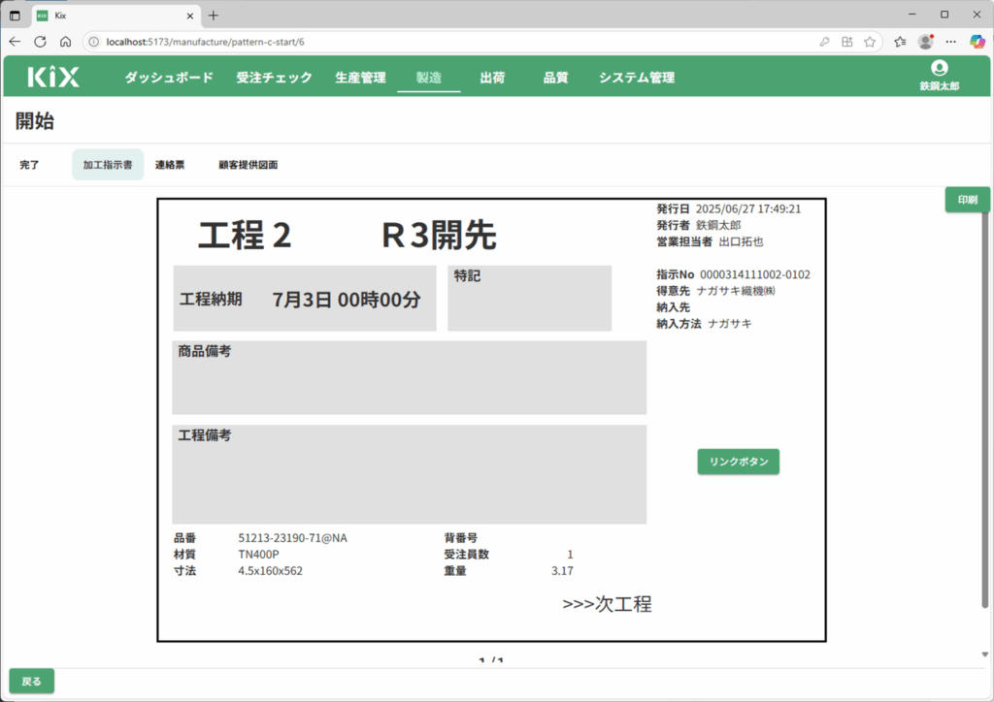
Task: Open browser profile avatar
Action: point(925,42)
